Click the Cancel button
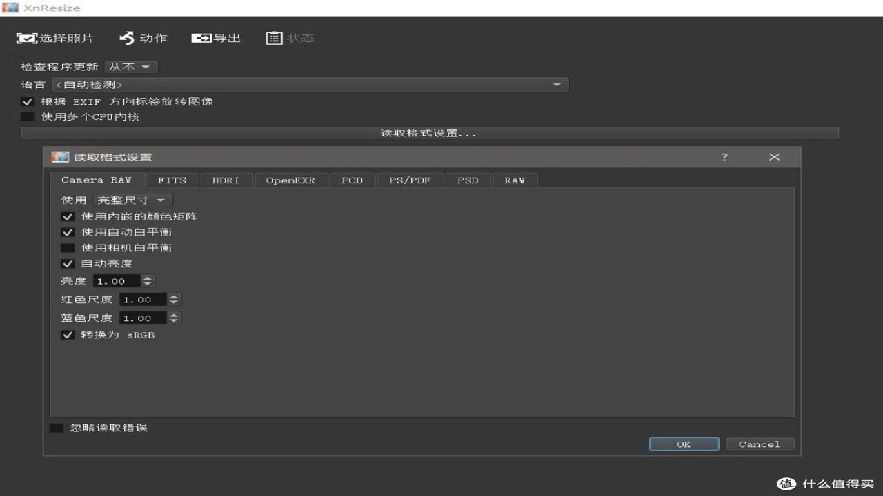Image resolution: width=883 pixels, height=496 pixels. (760, 444)
